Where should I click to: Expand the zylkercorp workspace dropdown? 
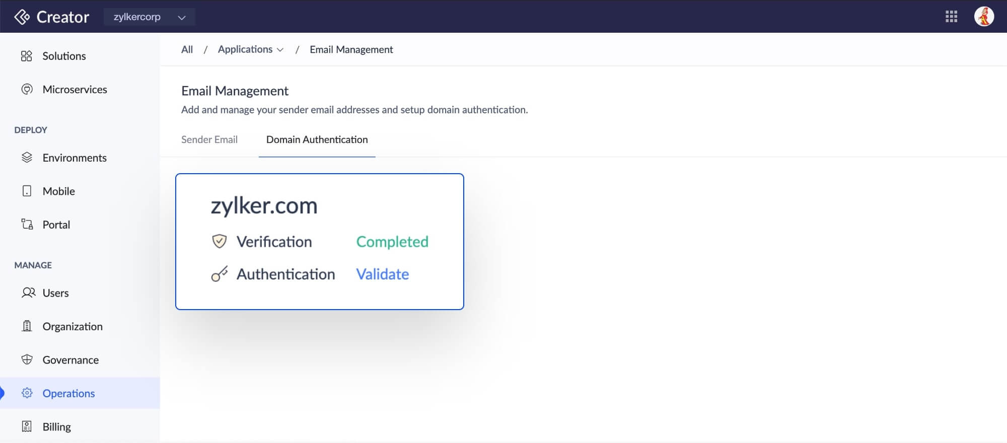pyautogui.click(x=149, y=17)
